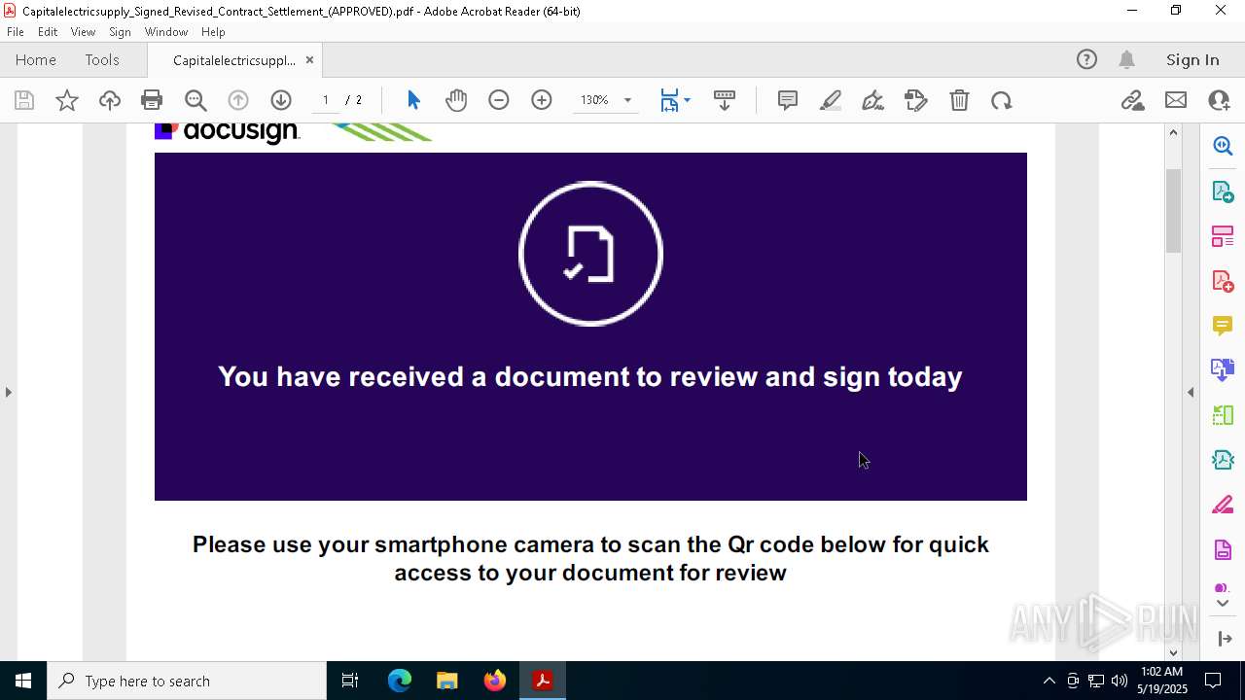
Task: Click the Sign In button
Action: pos(1192,60)
